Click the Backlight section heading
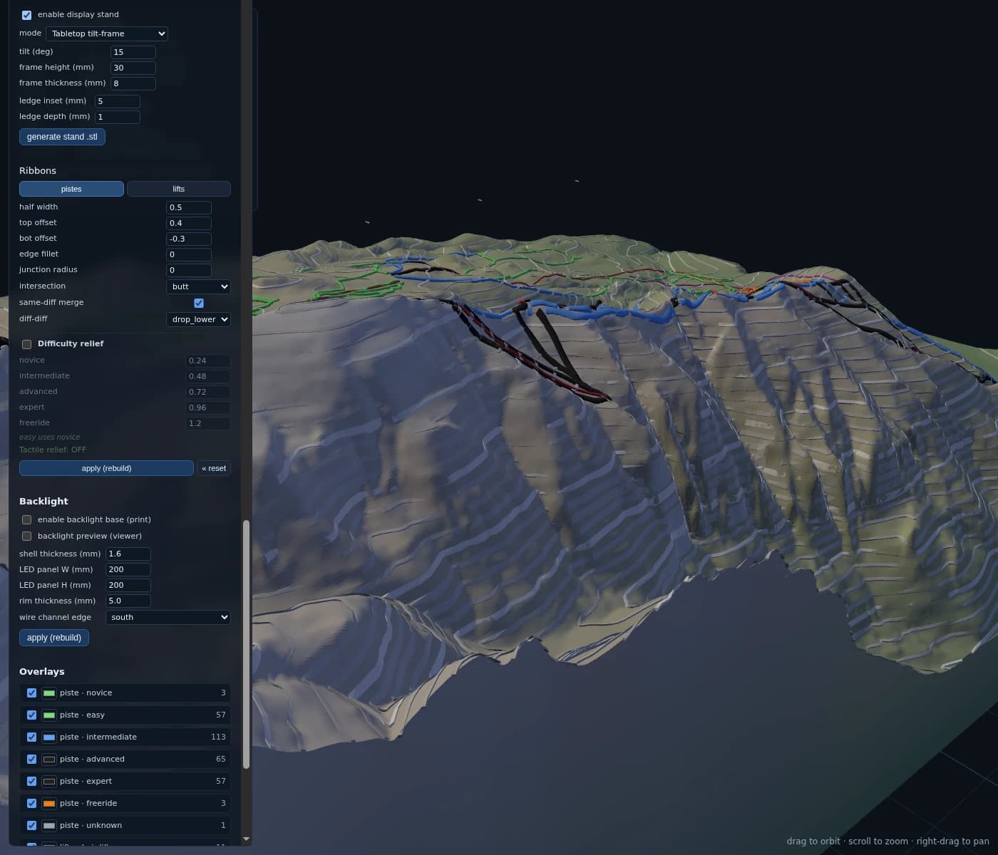Viewport: 998px width, 855px height. point(43,502)
